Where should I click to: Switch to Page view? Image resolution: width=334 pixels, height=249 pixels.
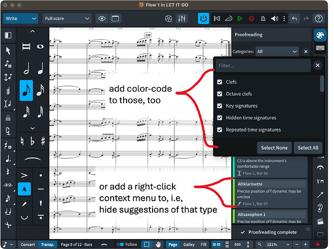tap(173, 245)
